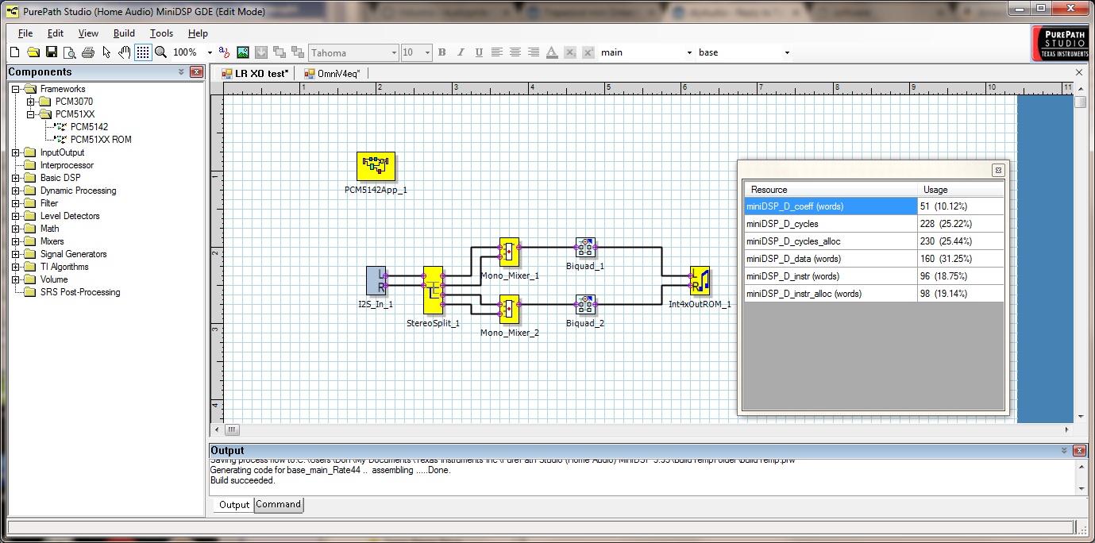Select the Interprocessor folder
Viewport: 1095px width, 543px height.
(67, 165)
